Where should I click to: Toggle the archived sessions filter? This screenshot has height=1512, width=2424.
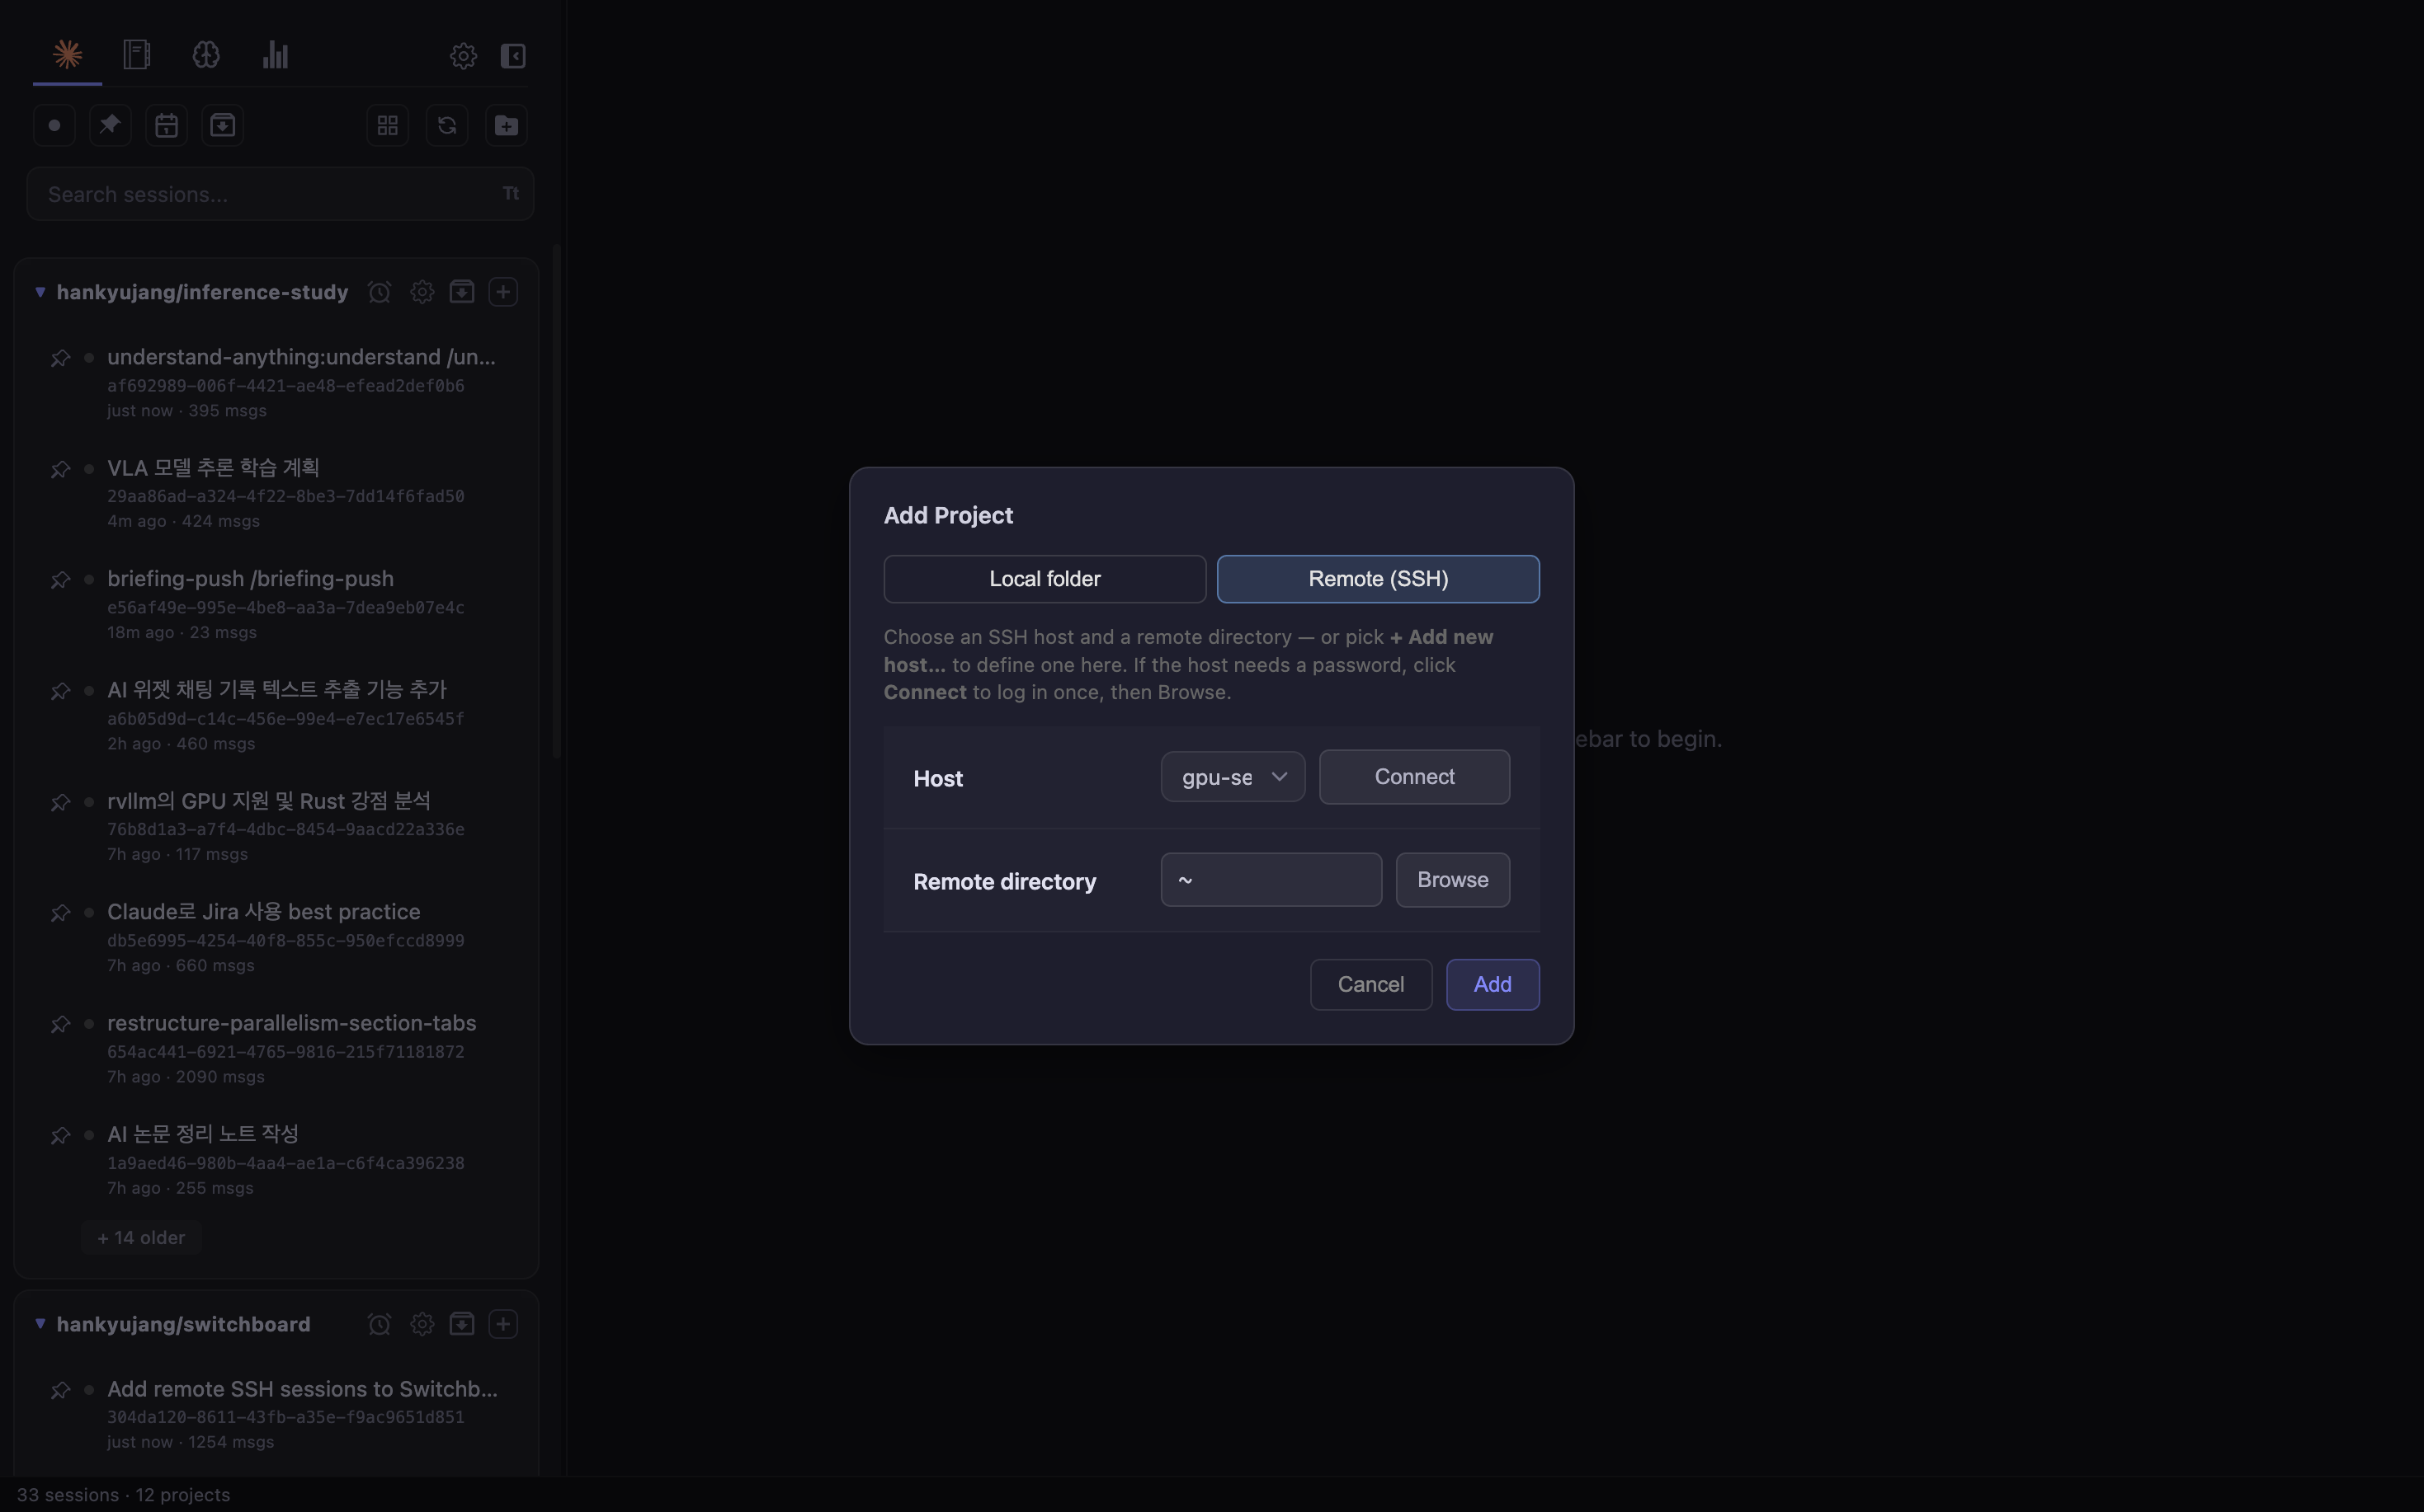222,125
